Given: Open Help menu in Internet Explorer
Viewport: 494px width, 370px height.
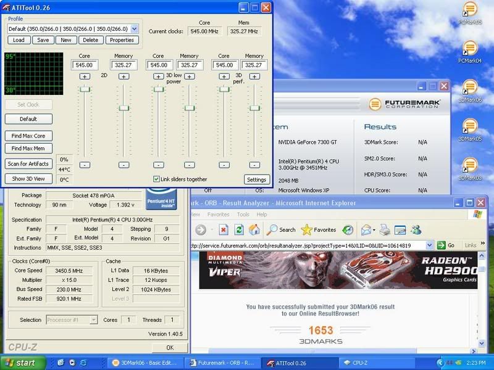Looking at the screenshot, I should pyautogui.click(x=261, y=214).
